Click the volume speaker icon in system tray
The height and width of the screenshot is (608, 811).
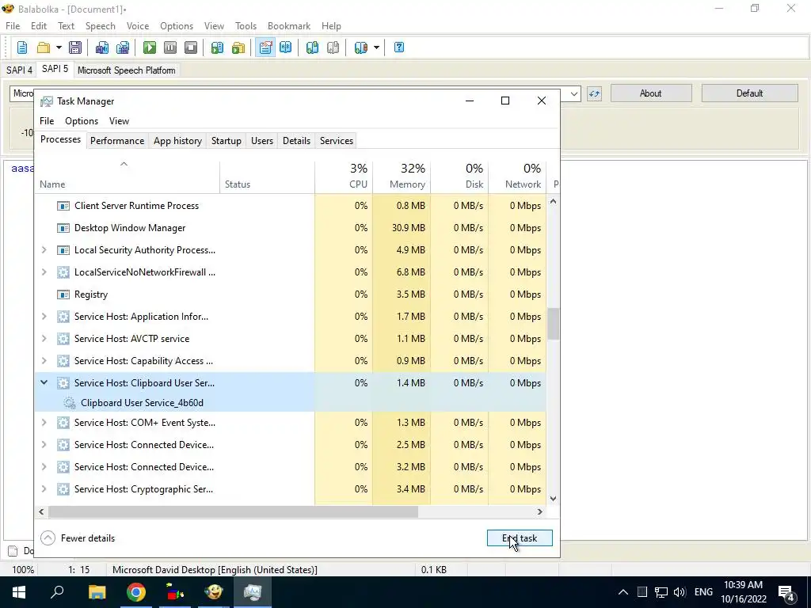680,592
